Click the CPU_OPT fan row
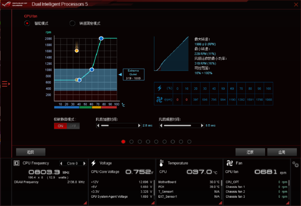This screenshot has height=206, width=301. (256, 182)
